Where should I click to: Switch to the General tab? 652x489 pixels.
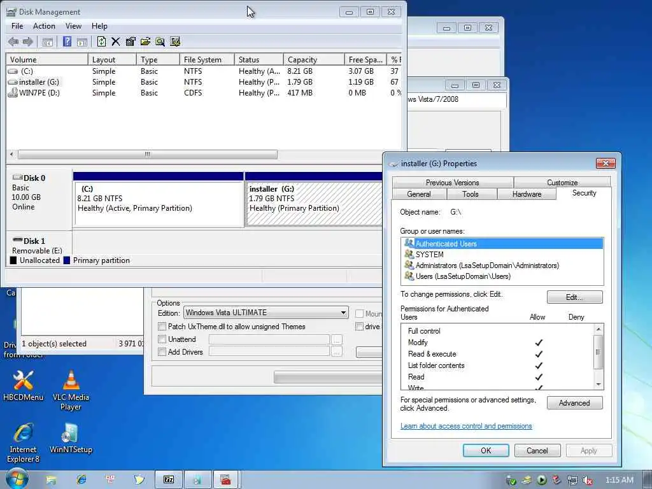[419, 194]
